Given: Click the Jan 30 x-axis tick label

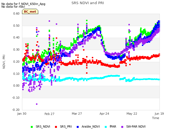Looking at the screenshot, I should tap(22, 114).
